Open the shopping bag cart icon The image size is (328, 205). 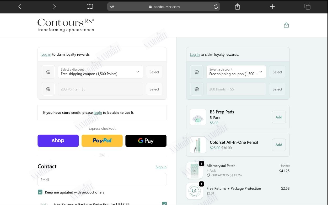pos(286,25)
